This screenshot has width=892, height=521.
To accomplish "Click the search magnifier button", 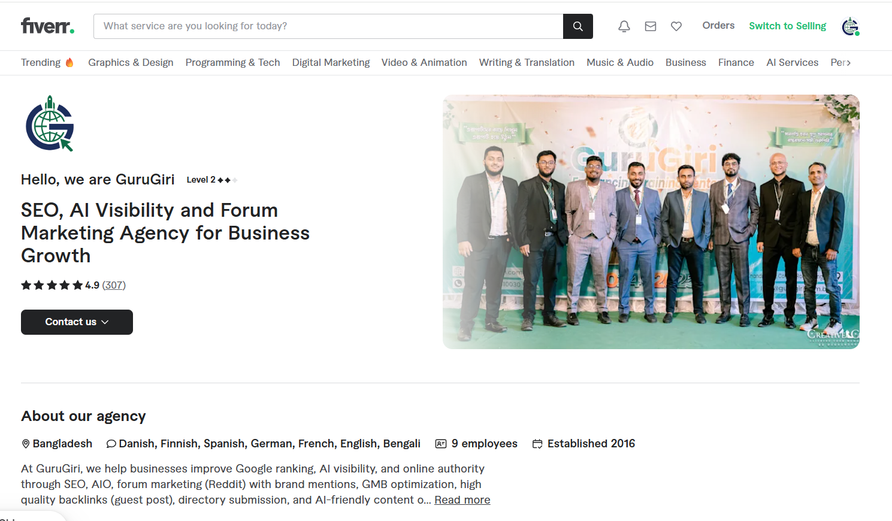I will click(x=578, y=26).
